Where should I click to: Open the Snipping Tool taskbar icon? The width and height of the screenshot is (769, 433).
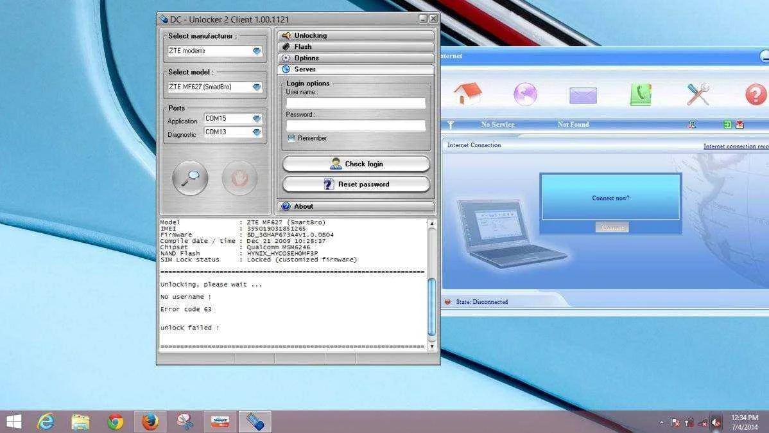[x=185, y=421]
